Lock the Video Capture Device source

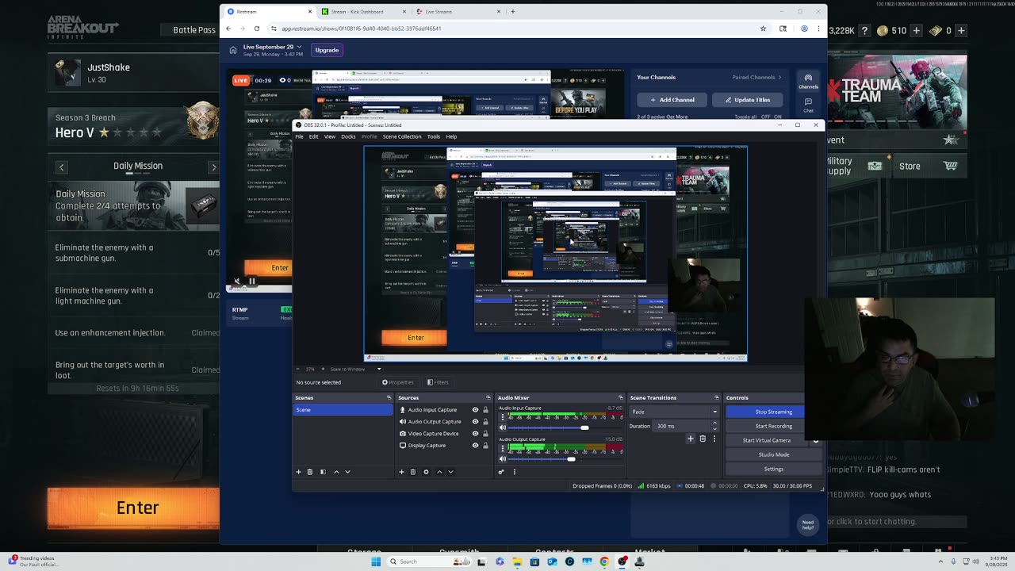[x=485, y=434]
